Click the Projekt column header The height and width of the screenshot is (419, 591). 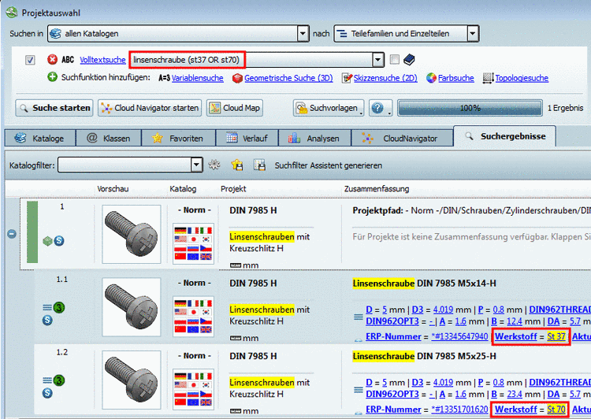coord(233,189)
